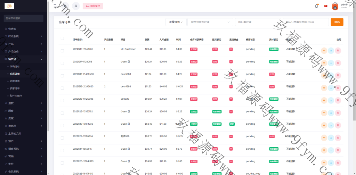356x175 pixels.
Task: Check the select-all checkbox in table header
Action: pyautogui.click(x=62, y=39)
